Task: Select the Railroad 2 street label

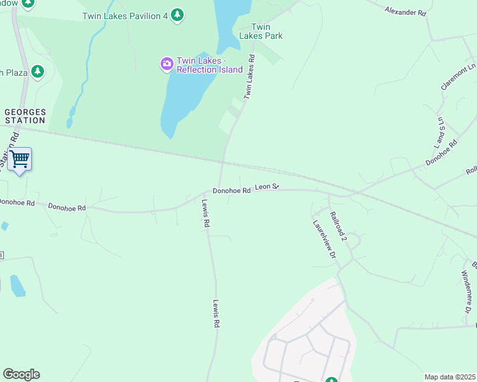Action: click(338, 226)
